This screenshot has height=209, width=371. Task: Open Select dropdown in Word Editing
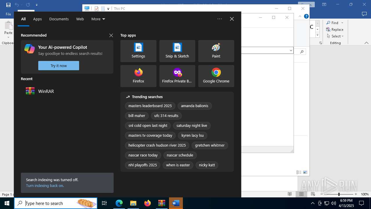pyautogui.click(x=335, y=36)
